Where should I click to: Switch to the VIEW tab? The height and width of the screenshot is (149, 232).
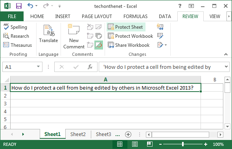tap(215, 16)
